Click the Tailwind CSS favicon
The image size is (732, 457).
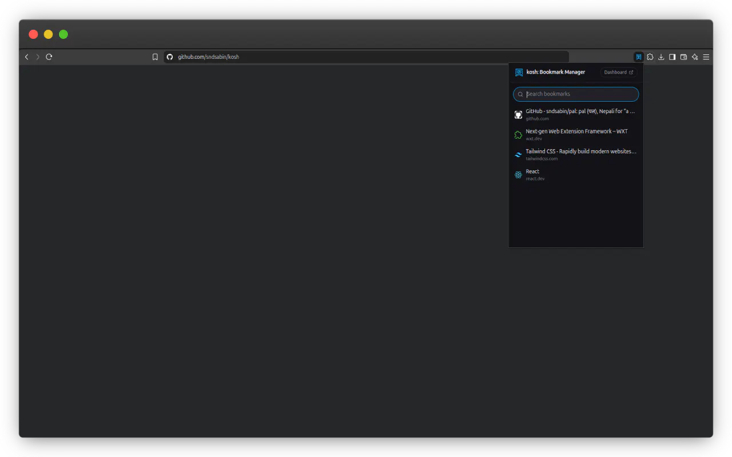pyautogui.click(x=518, y=155)
